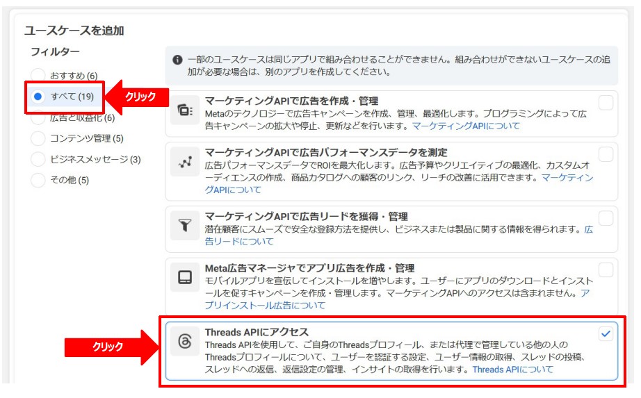Click the ad performance data graph icon
641x398 pixels.
pos(185,162)
